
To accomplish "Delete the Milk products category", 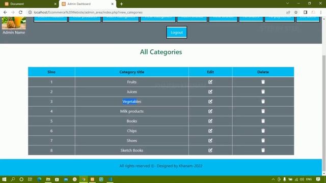I will tap(263, 111).
